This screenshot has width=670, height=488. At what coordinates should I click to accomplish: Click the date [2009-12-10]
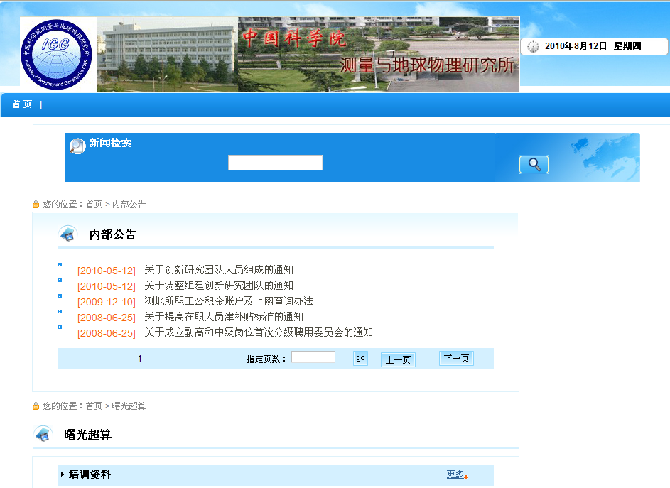[x=107, y=302]
